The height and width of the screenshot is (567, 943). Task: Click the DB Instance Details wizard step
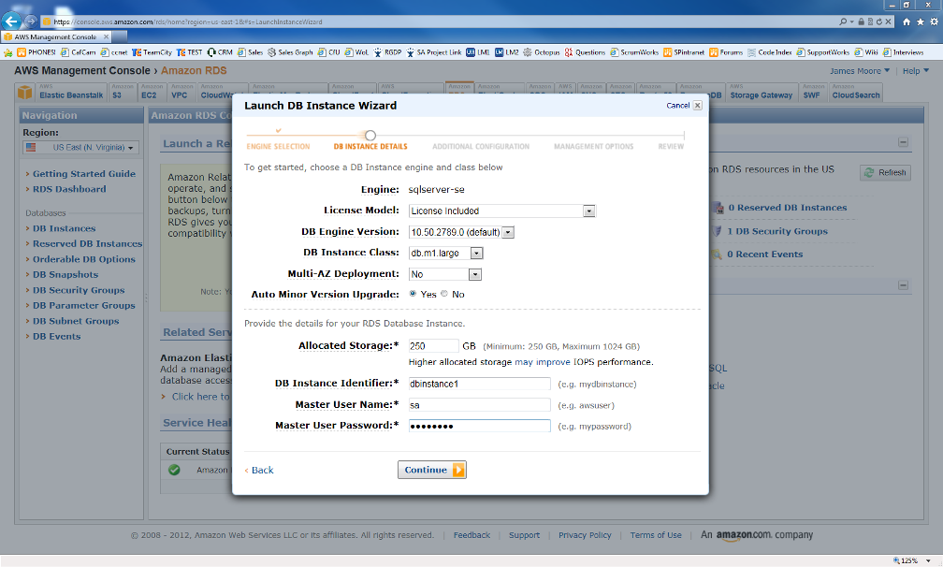coord(370,146)
